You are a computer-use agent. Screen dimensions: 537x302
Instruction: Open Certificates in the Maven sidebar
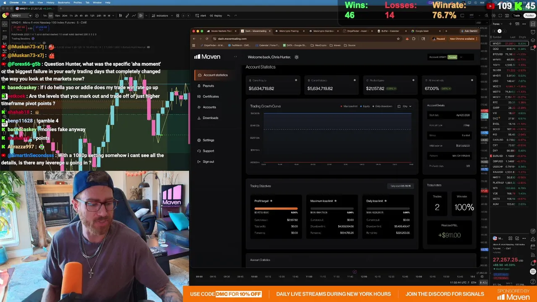point(208,96)
